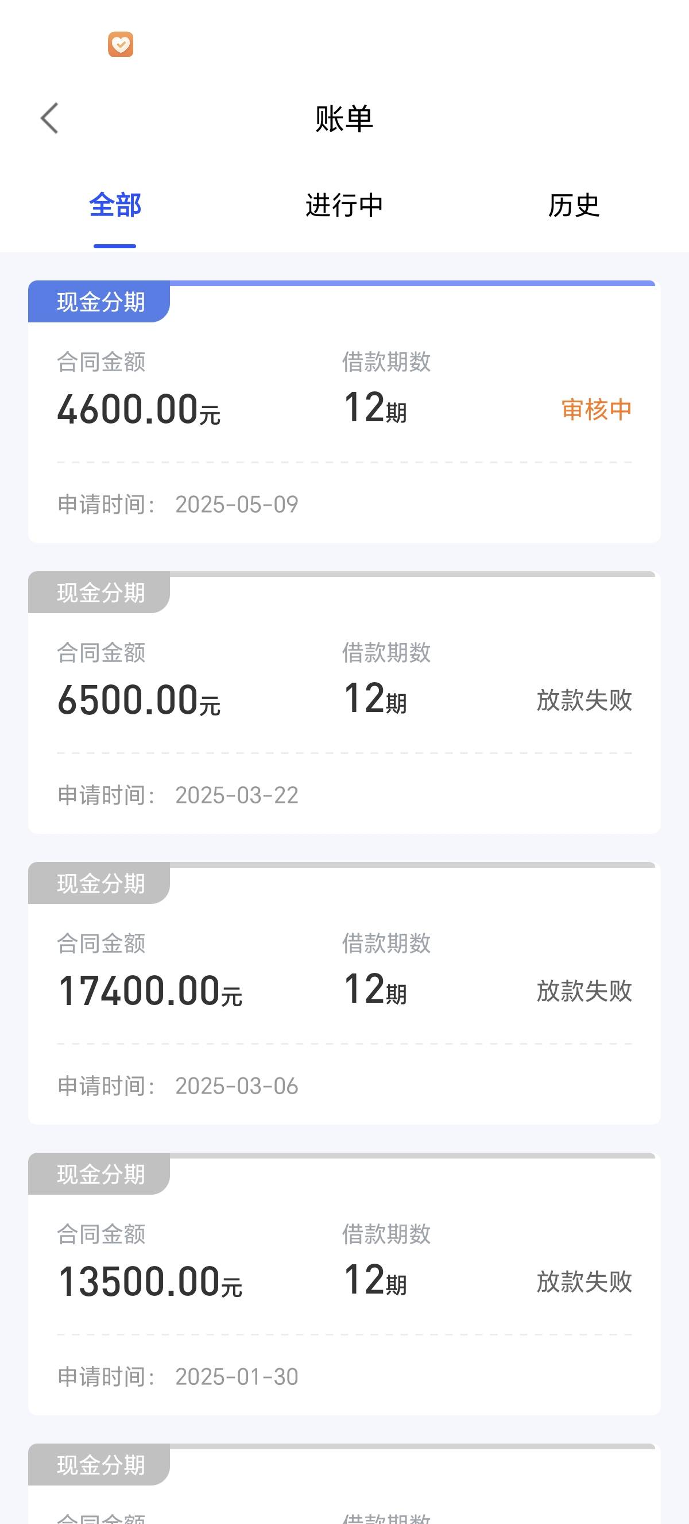Tap the gray 现金分期 tag above 17400.00元

(99, 883)
